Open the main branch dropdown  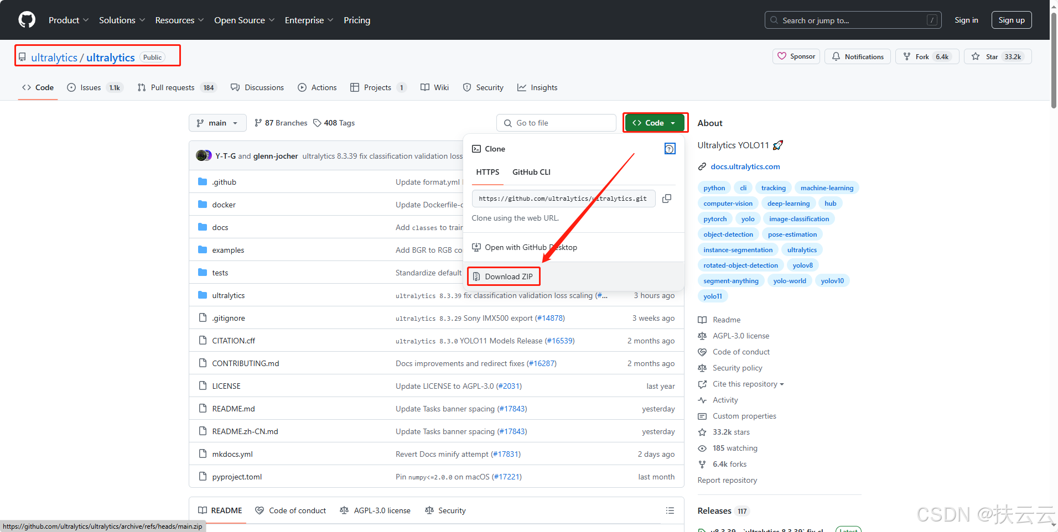[217, 123]
